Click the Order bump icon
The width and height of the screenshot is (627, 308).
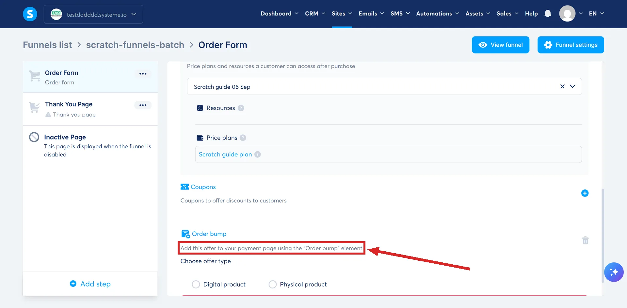(x=185, y=234)
